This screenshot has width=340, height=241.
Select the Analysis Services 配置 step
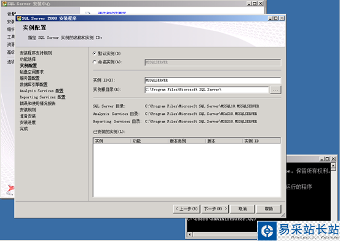pos(42,90)
